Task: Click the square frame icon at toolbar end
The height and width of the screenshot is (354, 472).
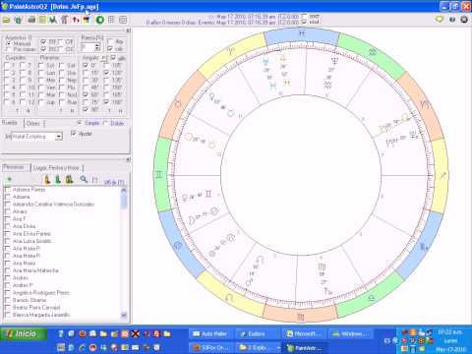Action: (x=123, y=20)
